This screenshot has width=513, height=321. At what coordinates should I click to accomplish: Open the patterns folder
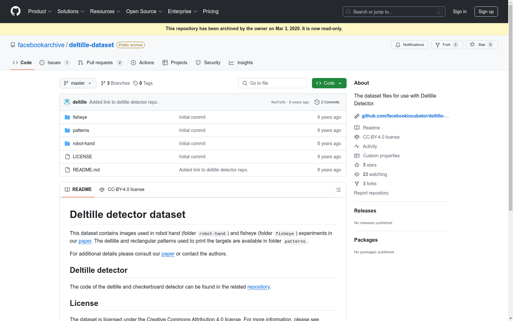(81, 130)
